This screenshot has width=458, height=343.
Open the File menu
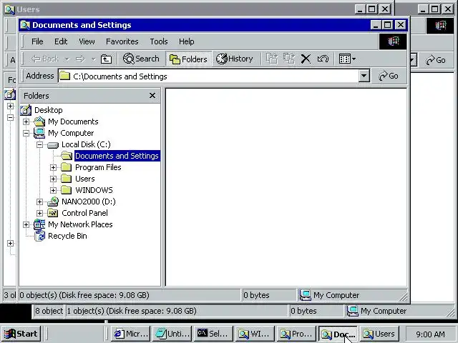coord(37,41)
